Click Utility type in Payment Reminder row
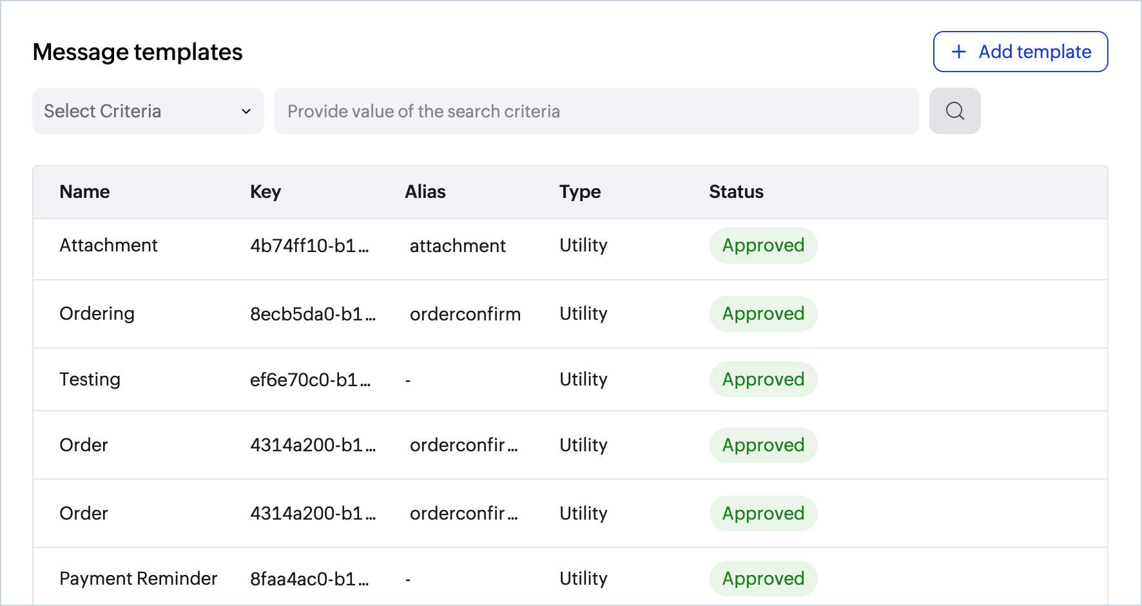This screenshot has width=1142, height=606. click(x=583, y=578)
